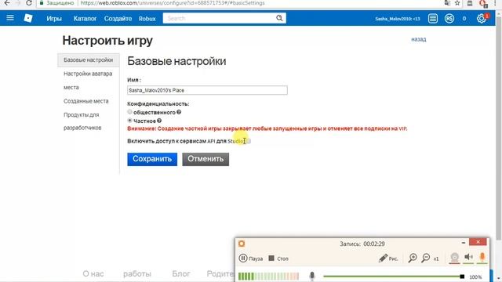Click the search magnifier icon
The width and height of the screenshot is (502, 282).
pyautogui.click(x=279, y=18)
